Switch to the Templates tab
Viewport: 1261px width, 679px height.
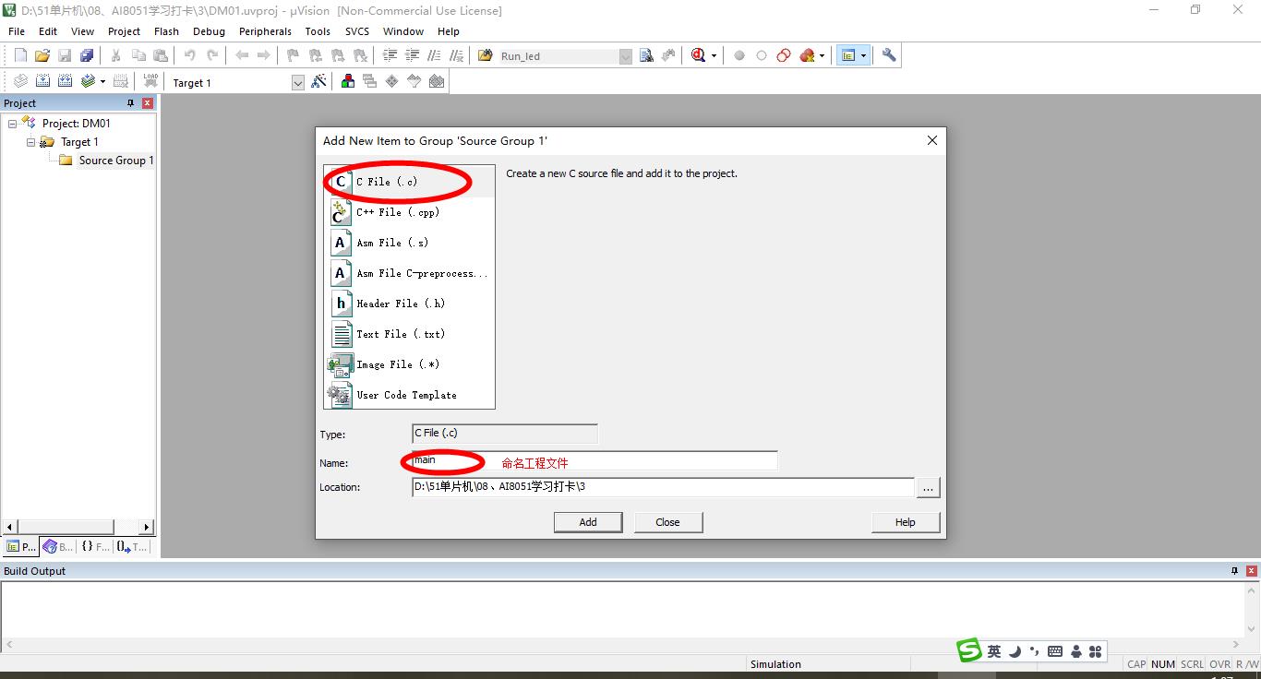pyautogui.click(x=132, y=546)
